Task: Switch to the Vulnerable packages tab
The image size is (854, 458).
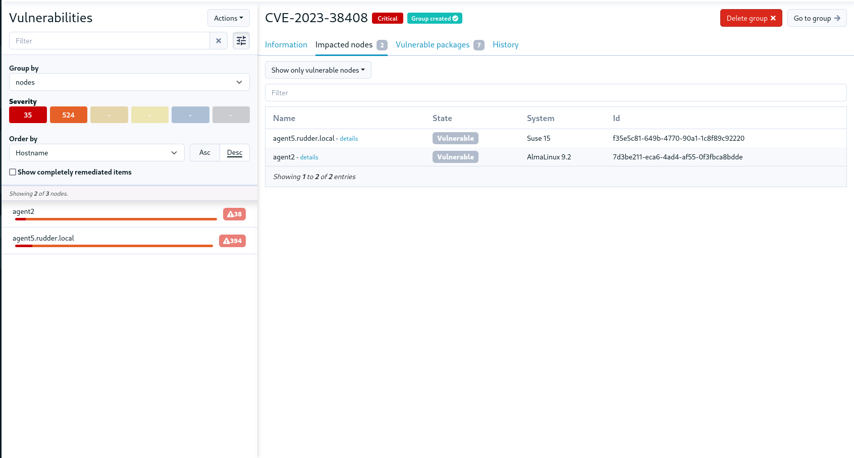Action: click(432, 44)
